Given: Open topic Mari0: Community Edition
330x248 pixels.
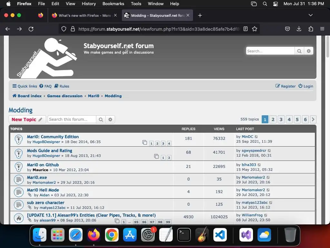Looking at the screenshot, I should point(53,137).
